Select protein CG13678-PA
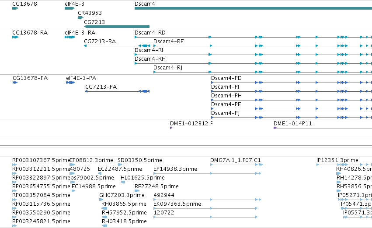 click(x=30, y=78)
